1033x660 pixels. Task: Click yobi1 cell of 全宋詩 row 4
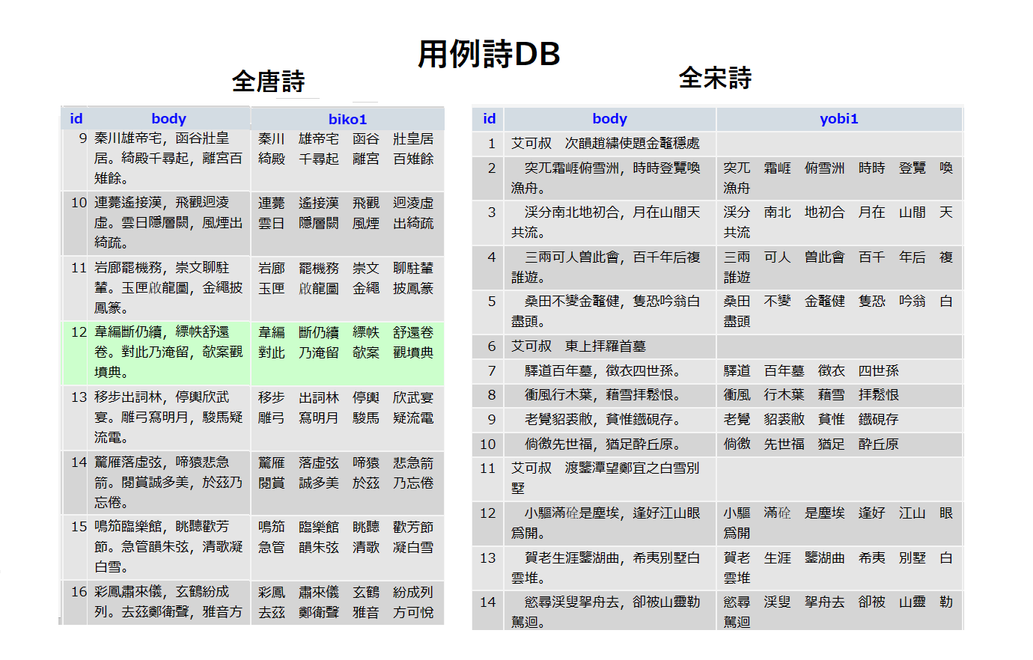coord(839,267)
